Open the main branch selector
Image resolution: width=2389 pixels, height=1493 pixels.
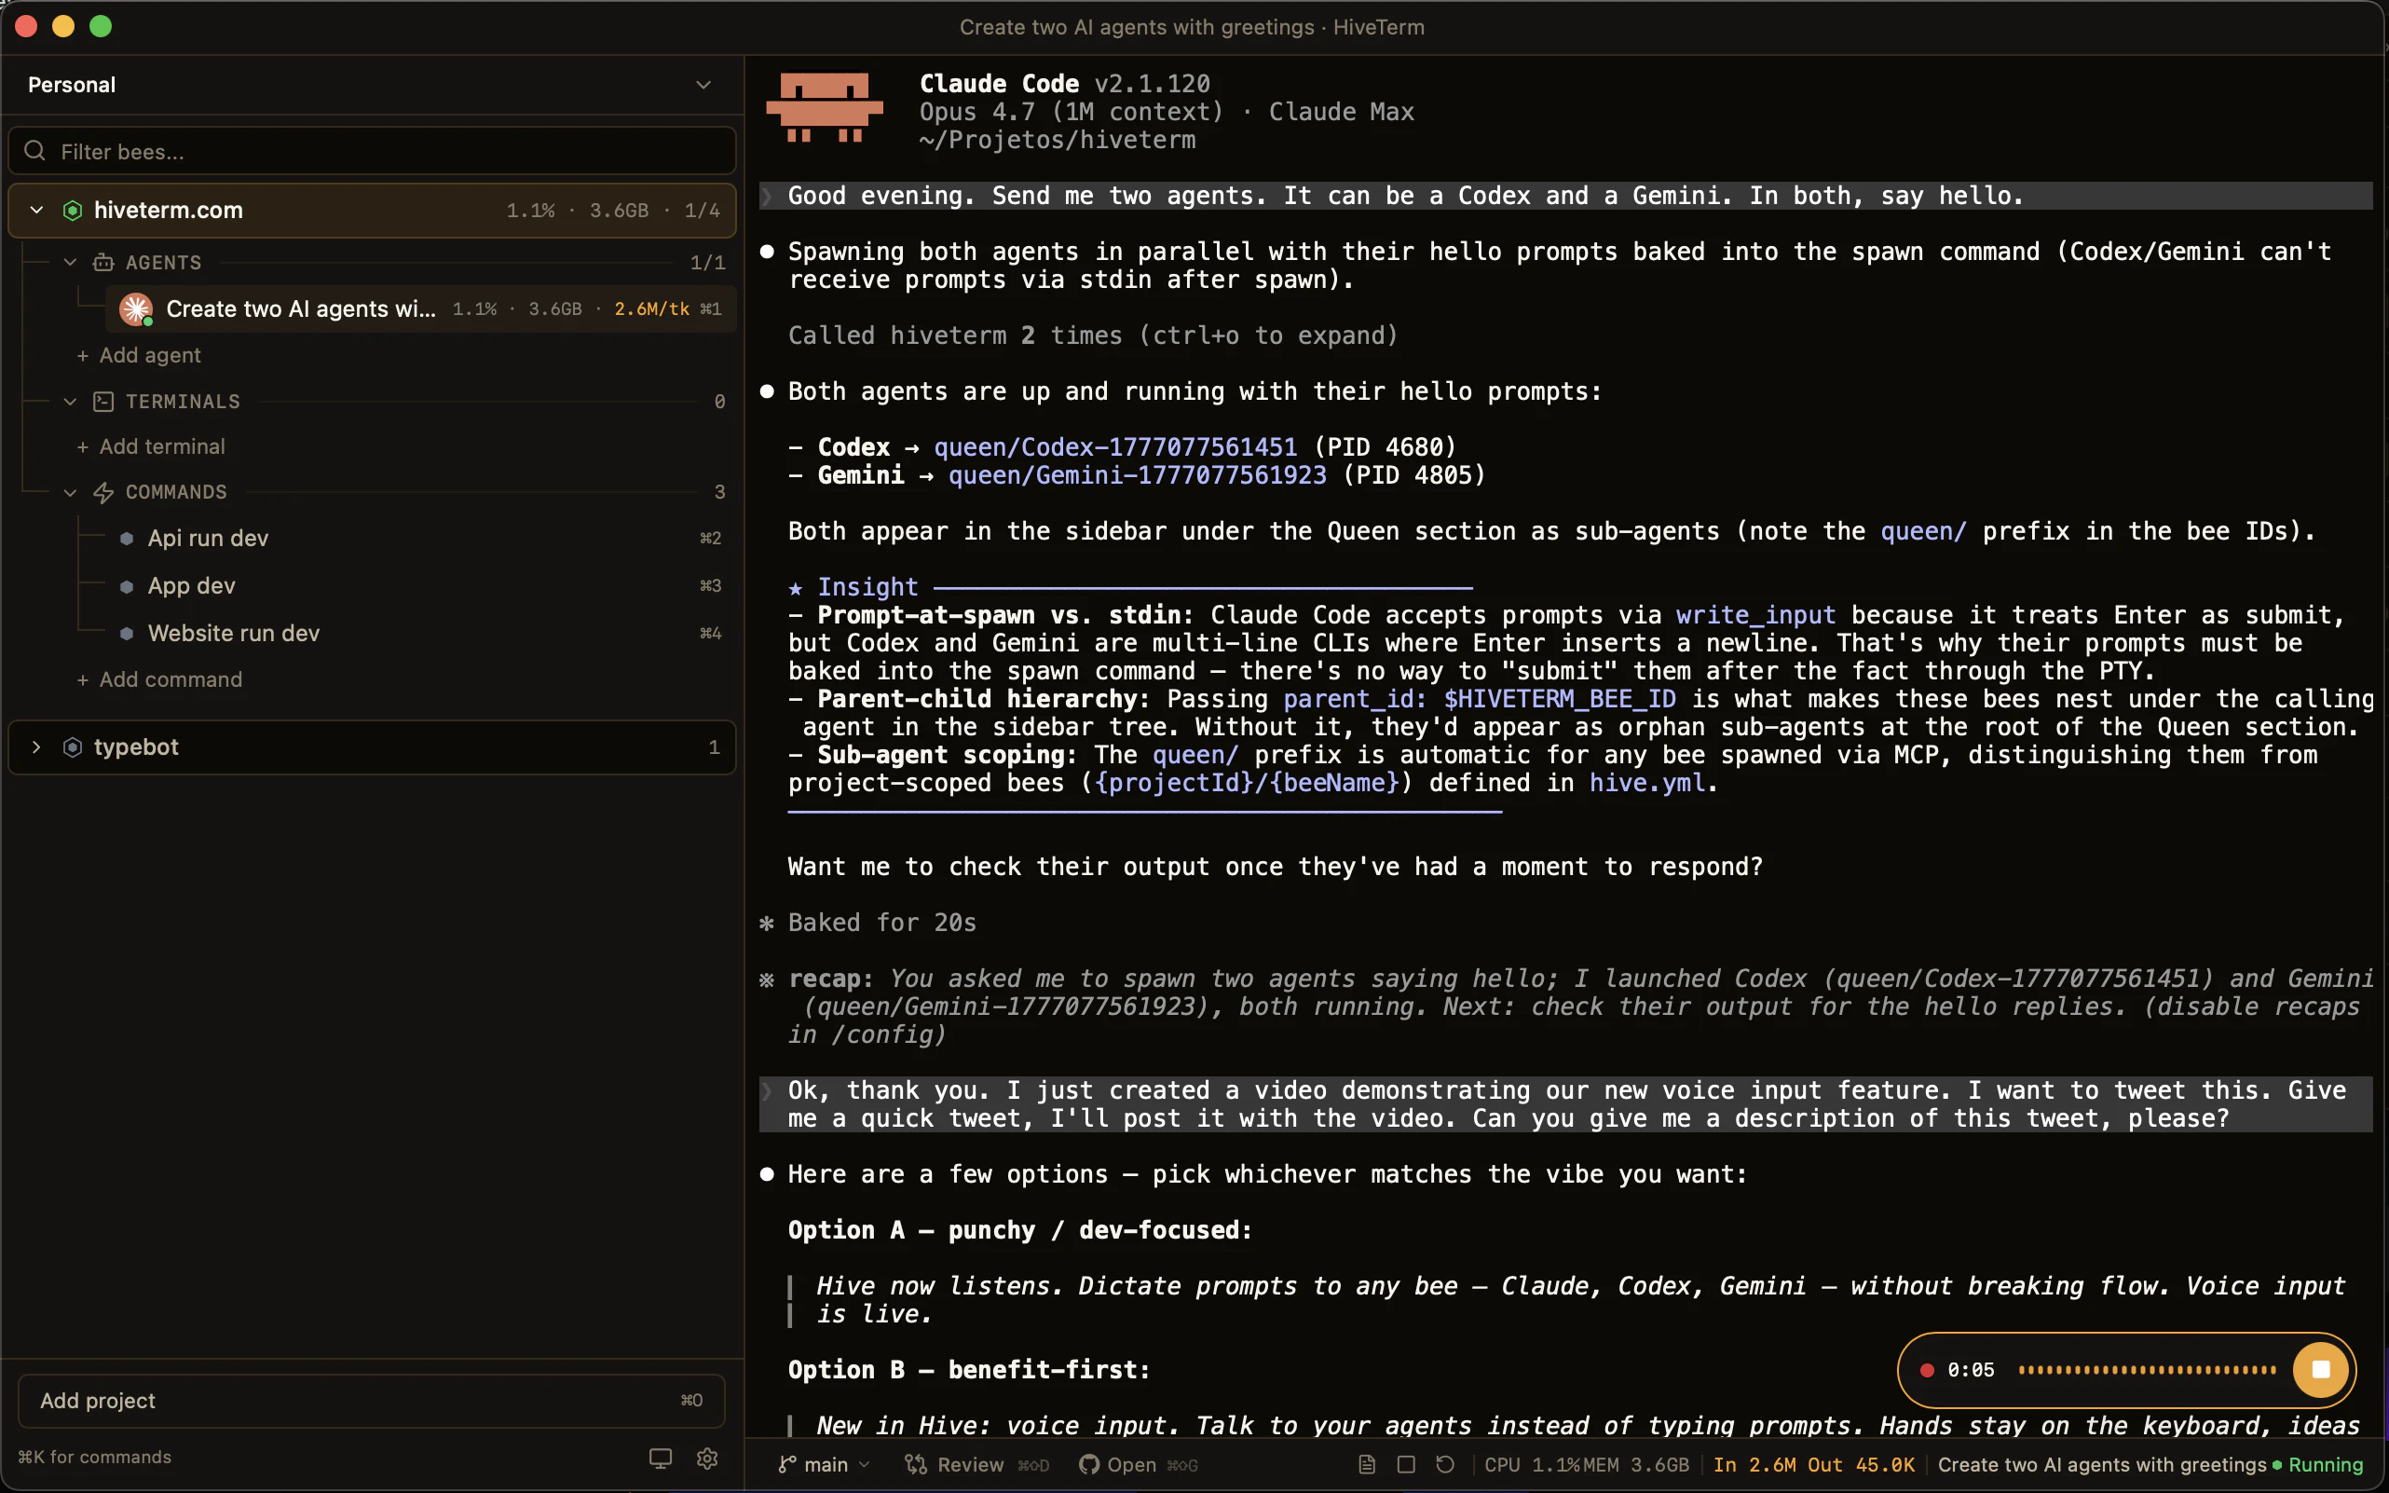(x=826, y=1464)
